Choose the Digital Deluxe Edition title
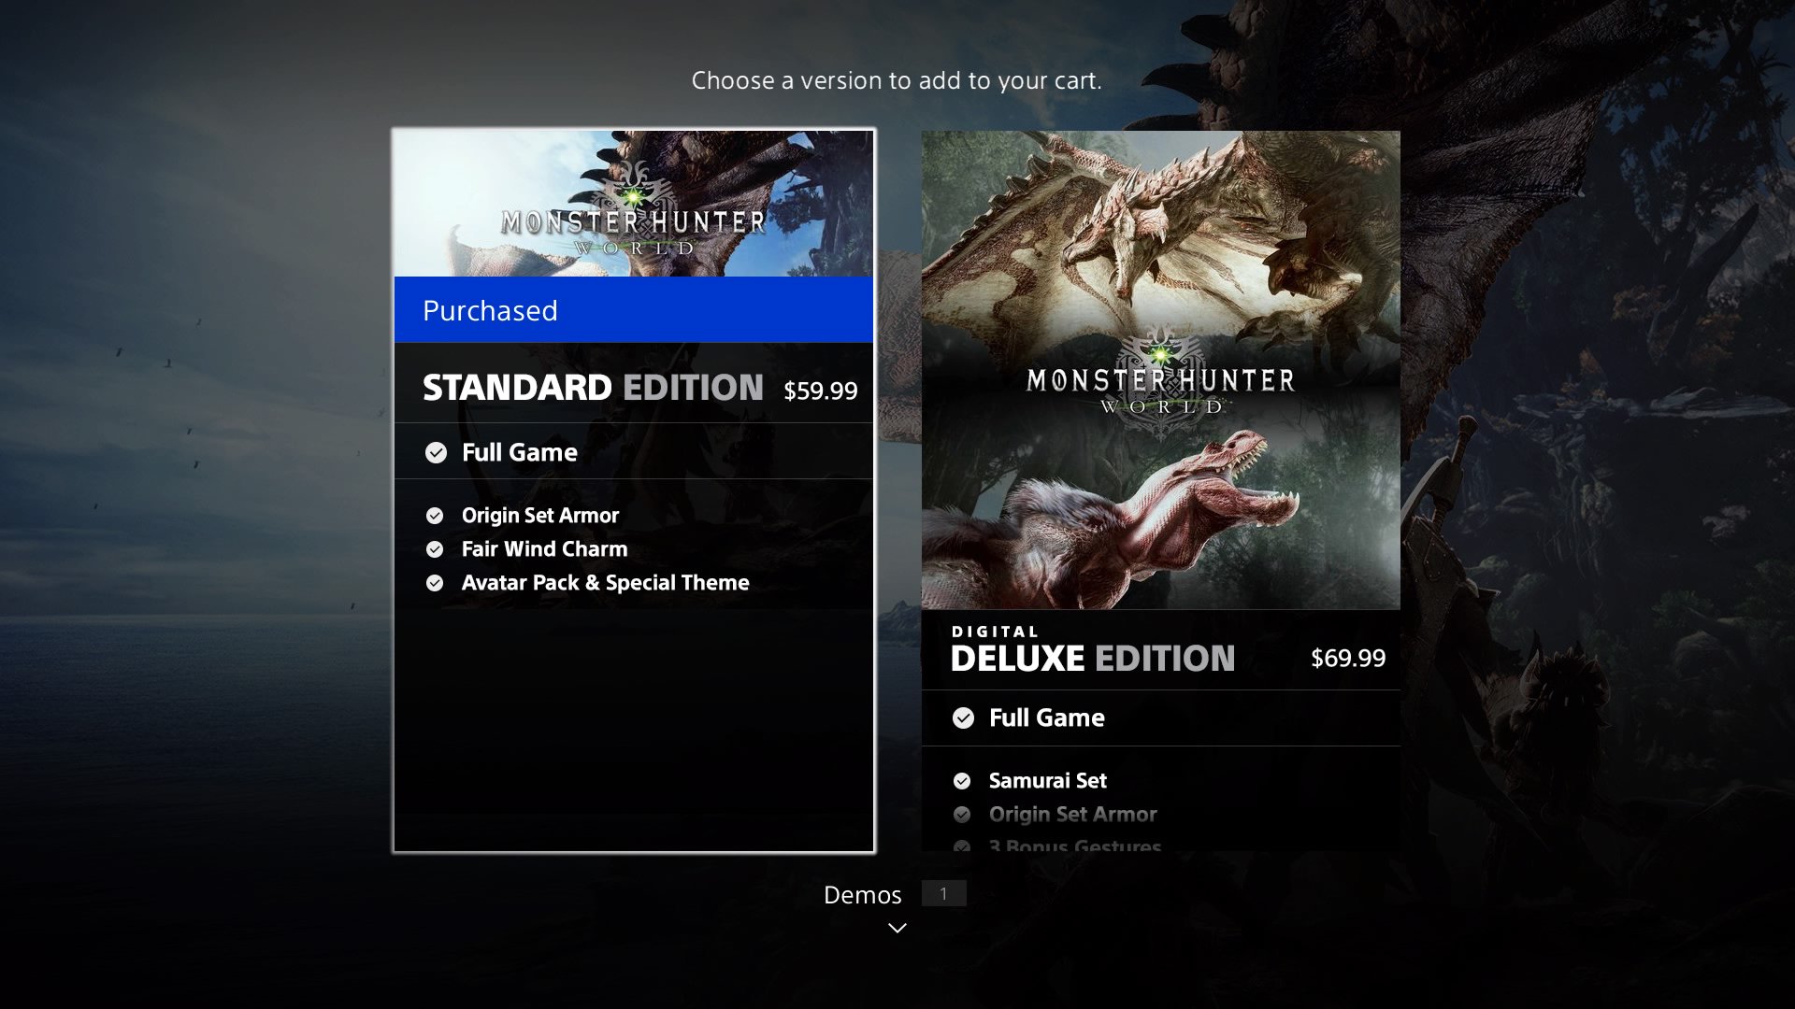This screenshot has width=1795, height=1009. (1093, 650)
